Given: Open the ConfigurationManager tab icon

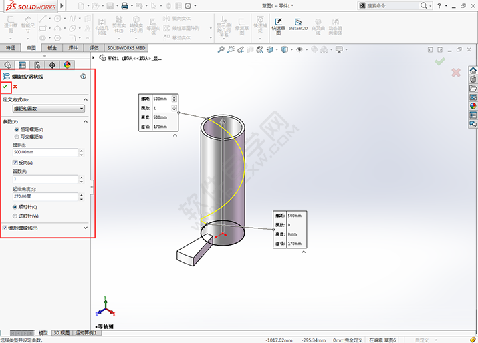Looking at the screenshot, I should [x=37, y=65].
